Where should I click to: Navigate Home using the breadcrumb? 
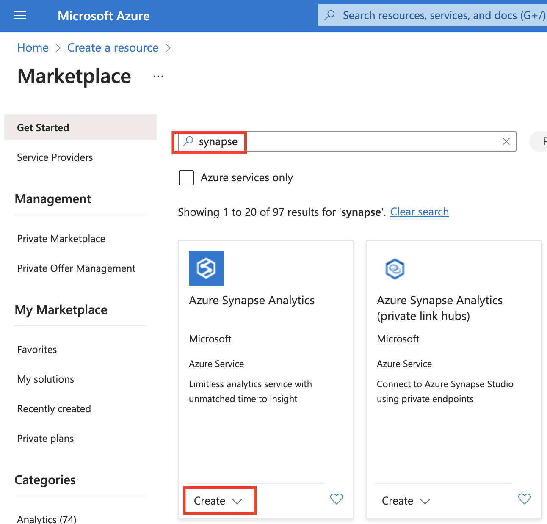(33, 47)
